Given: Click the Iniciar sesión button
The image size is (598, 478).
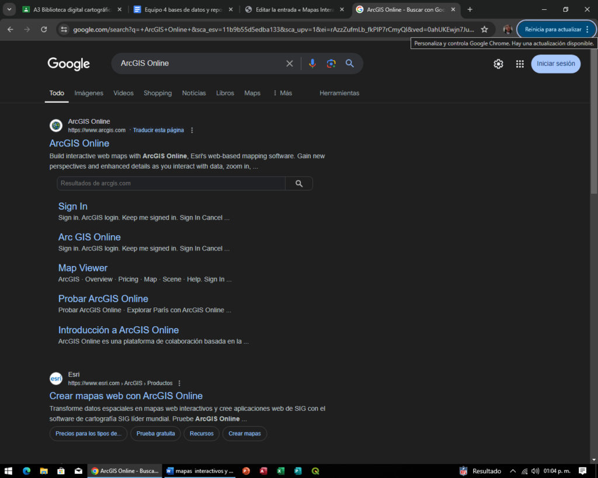Looking at the screenshot, I should 555,64.
